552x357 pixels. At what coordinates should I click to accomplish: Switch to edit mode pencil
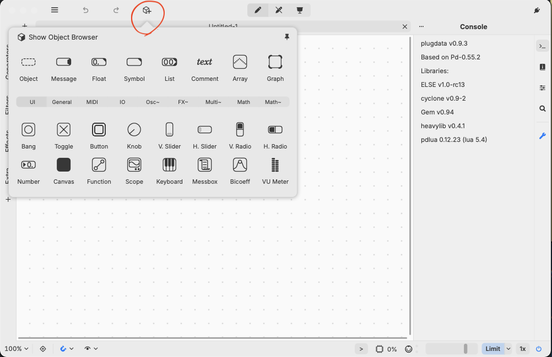258,10
